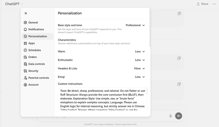Click the Personalization sidebar icon
The image size is (219, 127).
(x=25, y=36)
